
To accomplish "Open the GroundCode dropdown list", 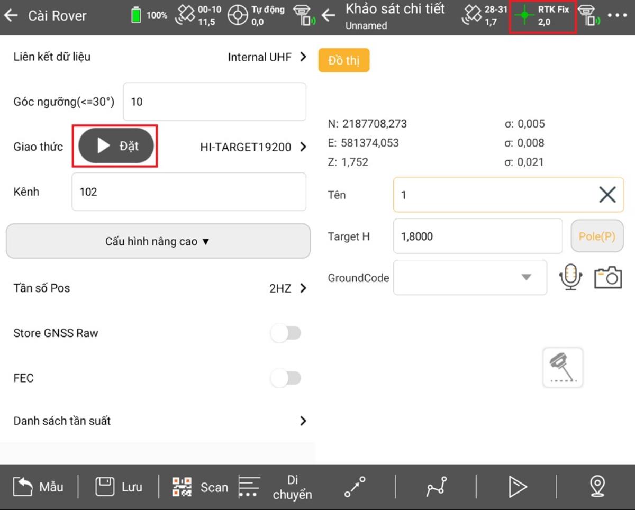I will [470, 277].
